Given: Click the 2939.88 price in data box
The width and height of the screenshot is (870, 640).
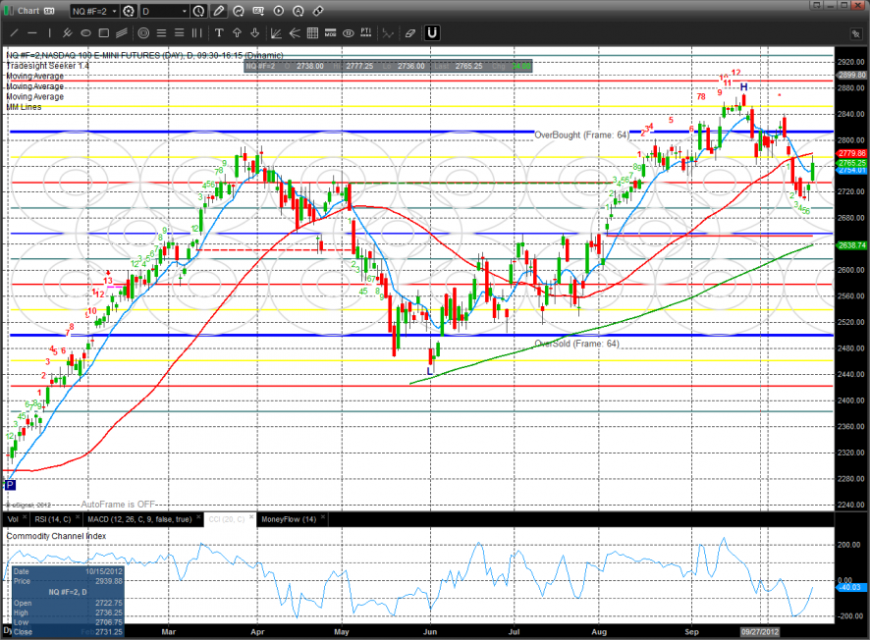Looking at the screenshot, I should pos(109,581).
